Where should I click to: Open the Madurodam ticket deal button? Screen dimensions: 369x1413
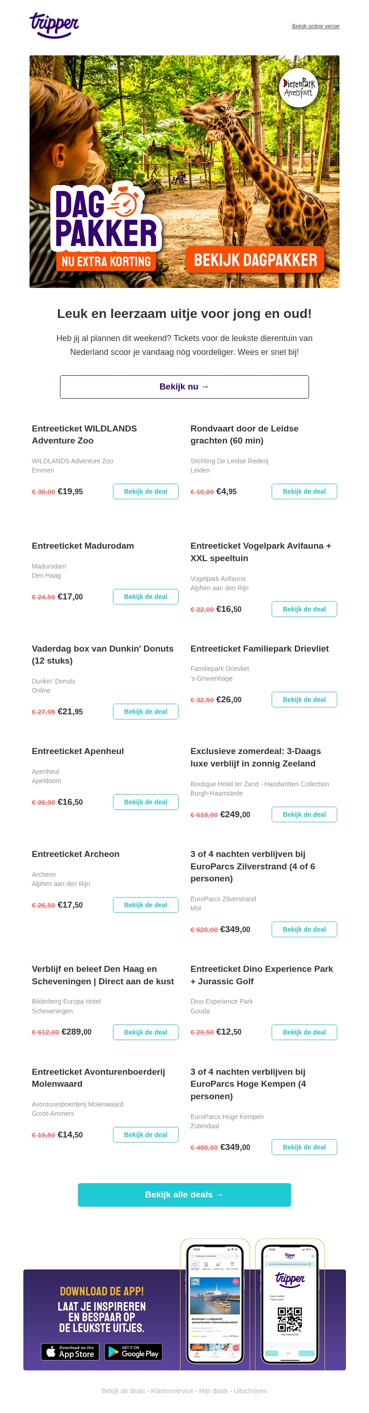click(145, 597)
